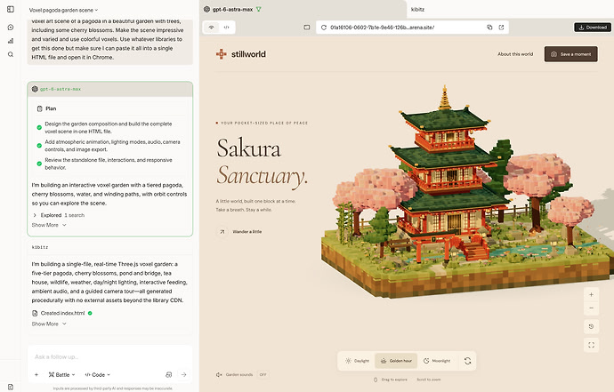Click the gpt-6-astra-max header in chat card
The width and height of the screenshot is (614, 392).
(x=110, y=89)
